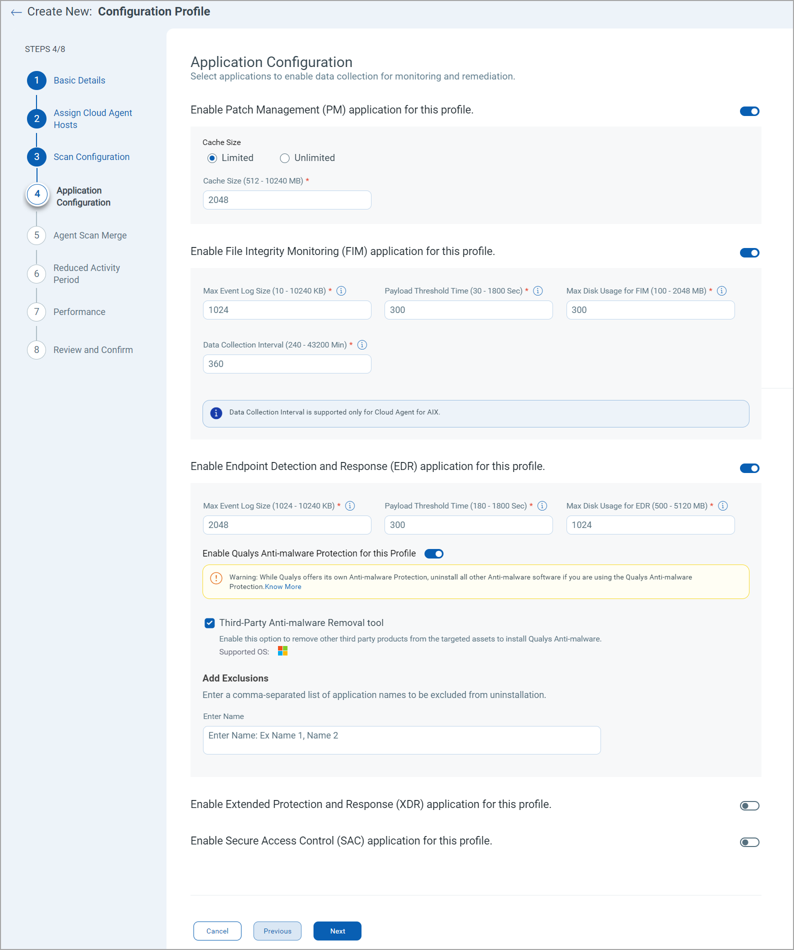
Task: Go to Assign Cloud Agent Hosts step
Action: tap(93, 119)
